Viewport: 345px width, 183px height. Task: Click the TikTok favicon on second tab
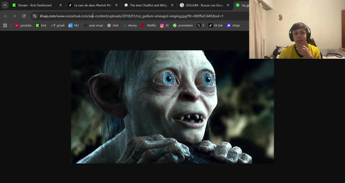(70, 5)
